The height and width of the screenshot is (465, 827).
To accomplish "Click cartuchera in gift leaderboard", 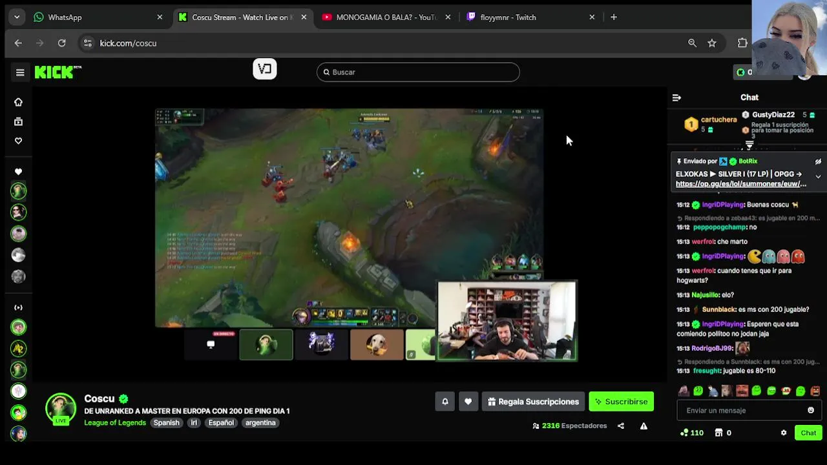I will click(x=718, y=119).
